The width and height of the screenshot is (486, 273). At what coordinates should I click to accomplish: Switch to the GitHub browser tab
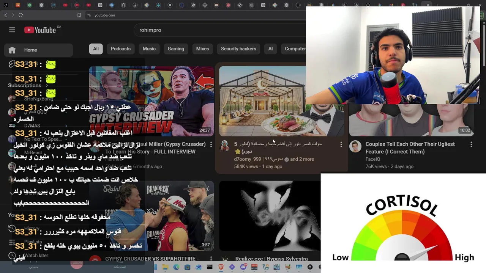[x=123, y=5]
